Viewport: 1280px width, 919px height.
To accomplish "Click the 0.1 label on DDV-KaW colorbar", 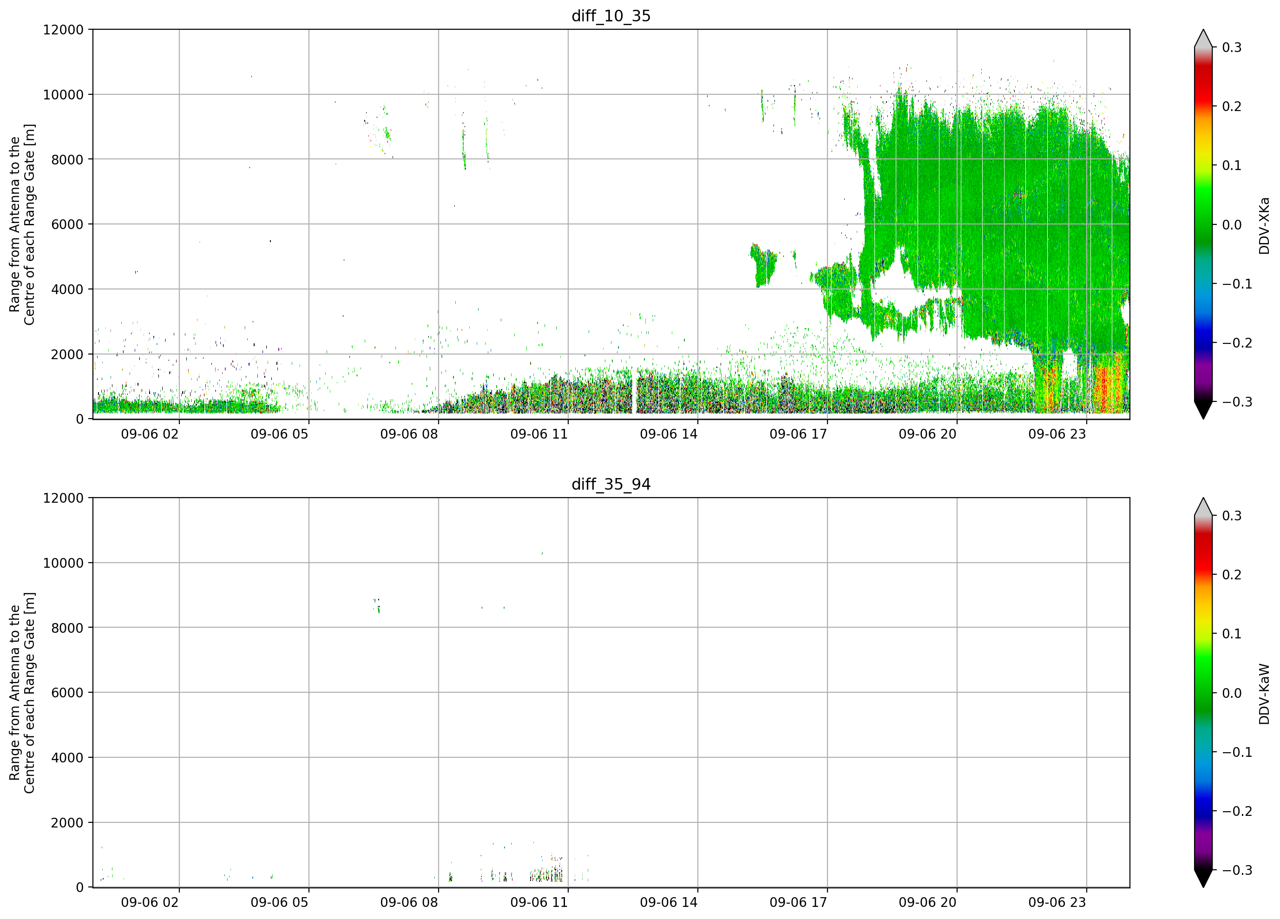I will (x=1232, y=635).
